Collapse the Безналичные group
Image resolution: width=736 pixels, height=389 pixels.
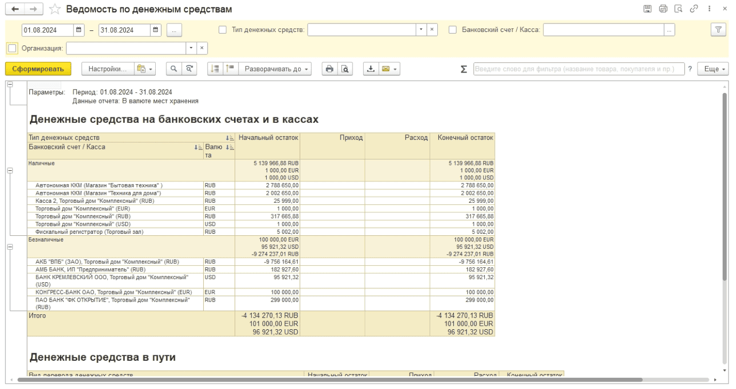pos(10,247)
